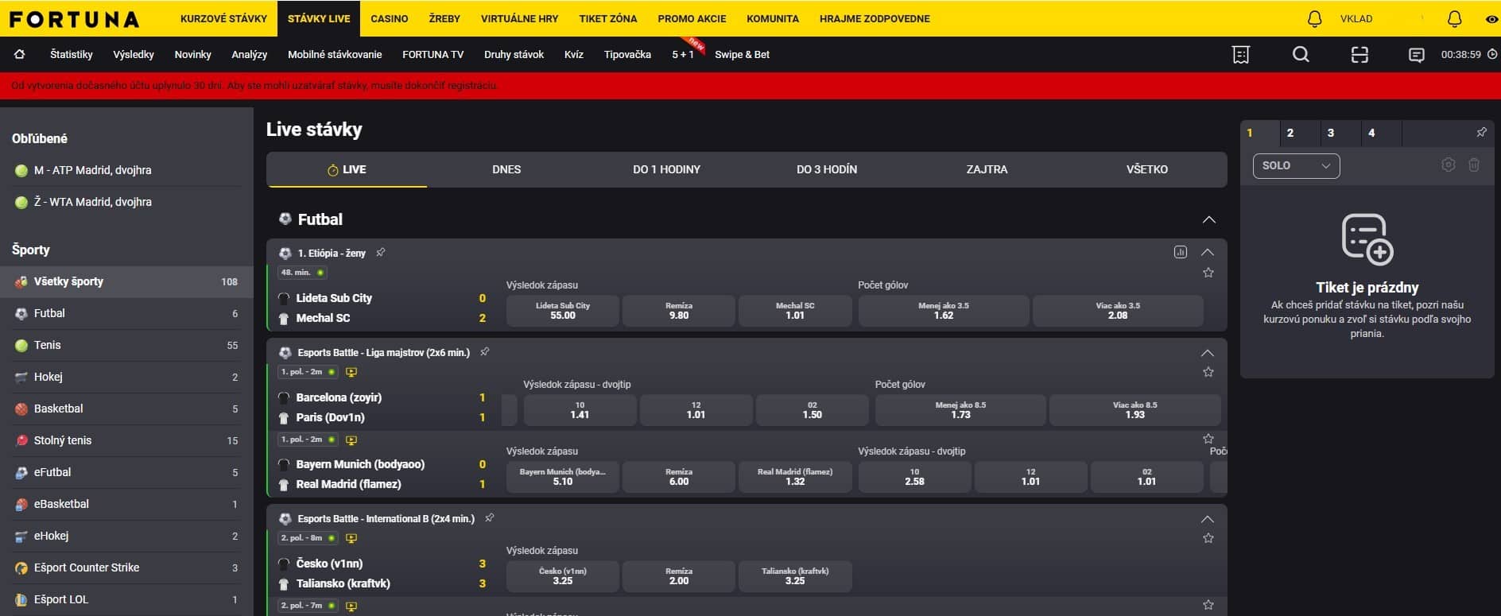
Task: Select Stolný tenis in the sports sidebar
Action: (x=127, y=440)
